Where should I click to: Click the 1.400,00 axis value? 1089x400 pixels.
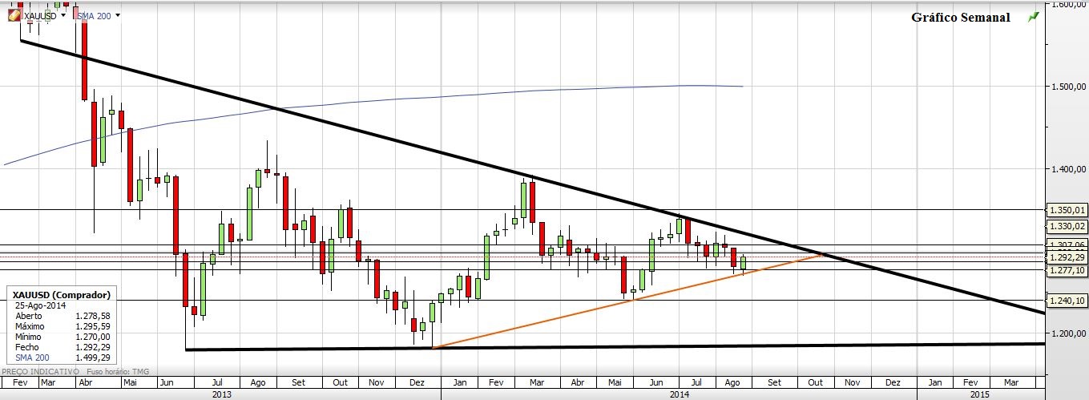tap(1068, 169)
